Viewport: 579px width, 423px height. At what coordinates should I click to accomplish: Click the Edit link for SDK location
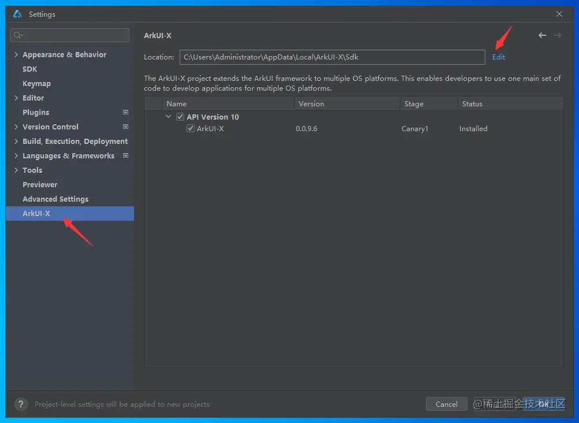[x=499, y=57]
